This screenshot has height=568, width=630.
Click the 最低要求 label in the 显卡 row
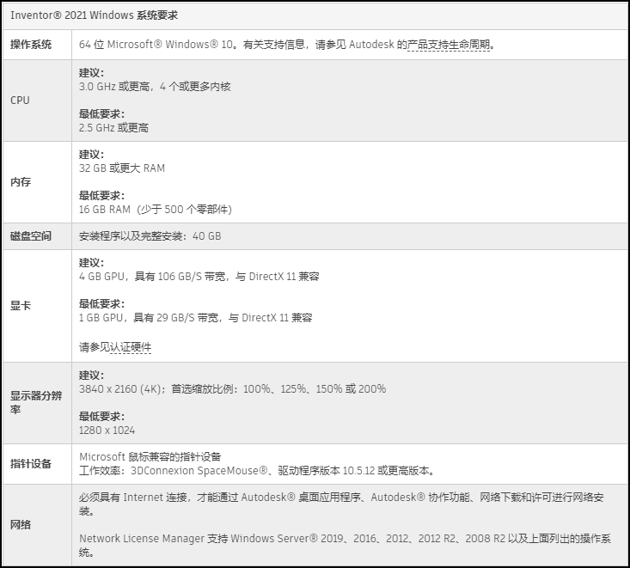pos(101,304)
